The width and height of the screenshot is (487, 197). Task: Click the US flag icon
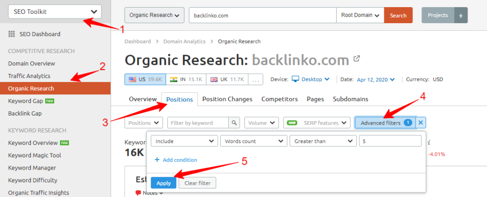point(133,79)
